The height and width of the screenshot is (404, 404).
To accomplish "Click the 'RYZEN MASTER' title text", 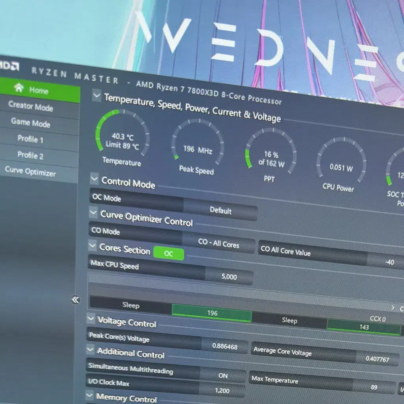I will click(x=75, y=75).
